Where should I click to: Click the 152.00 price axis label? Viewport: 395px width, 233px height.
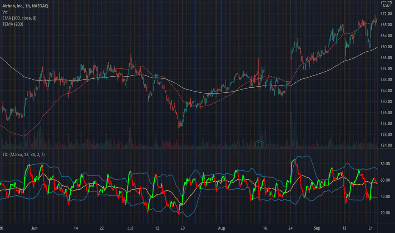click(x=386, y=69)
